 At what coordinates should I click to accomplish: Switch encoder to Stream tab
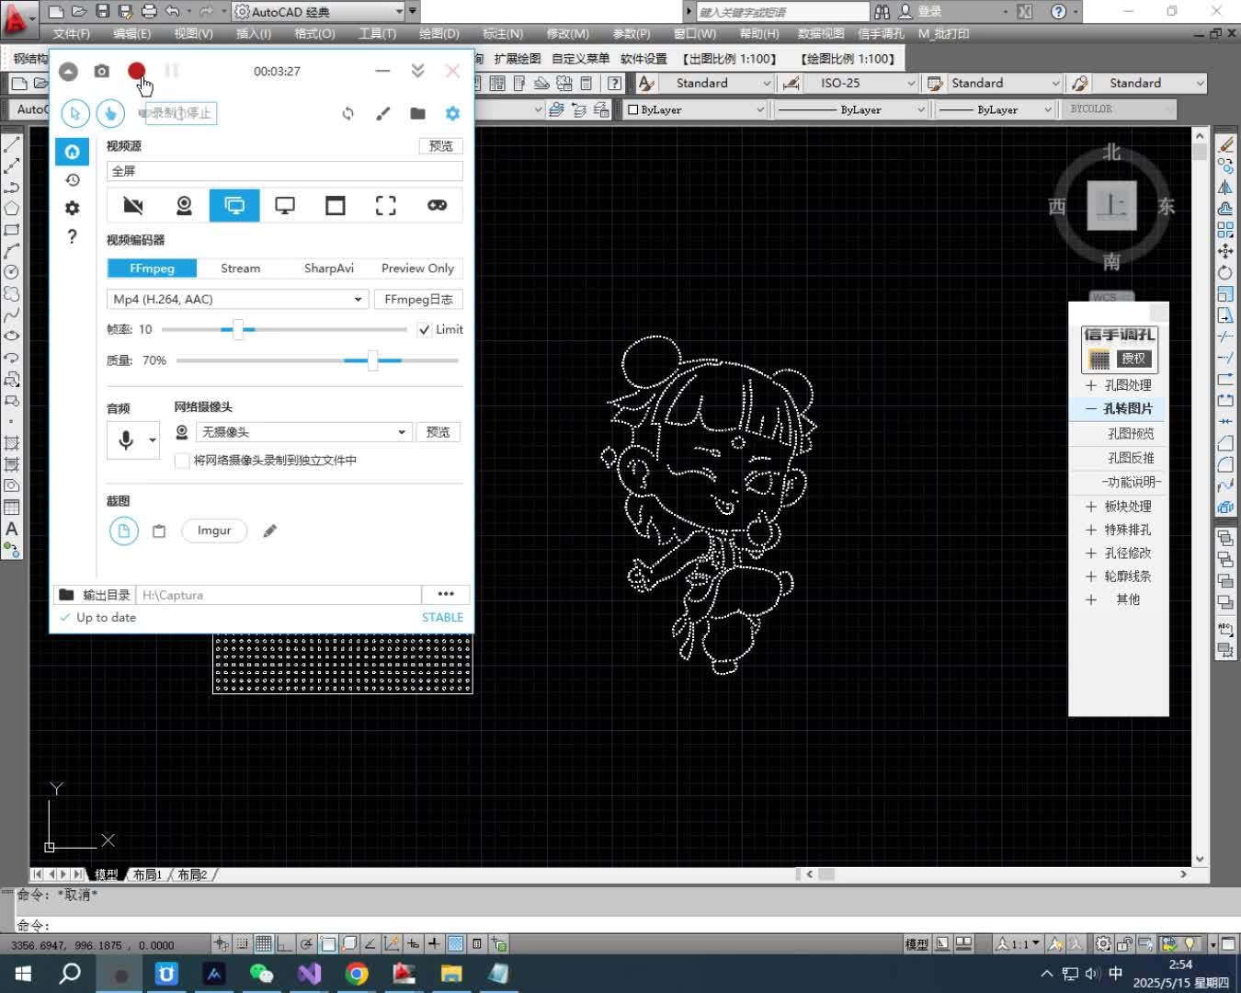(x=240, y=268)
